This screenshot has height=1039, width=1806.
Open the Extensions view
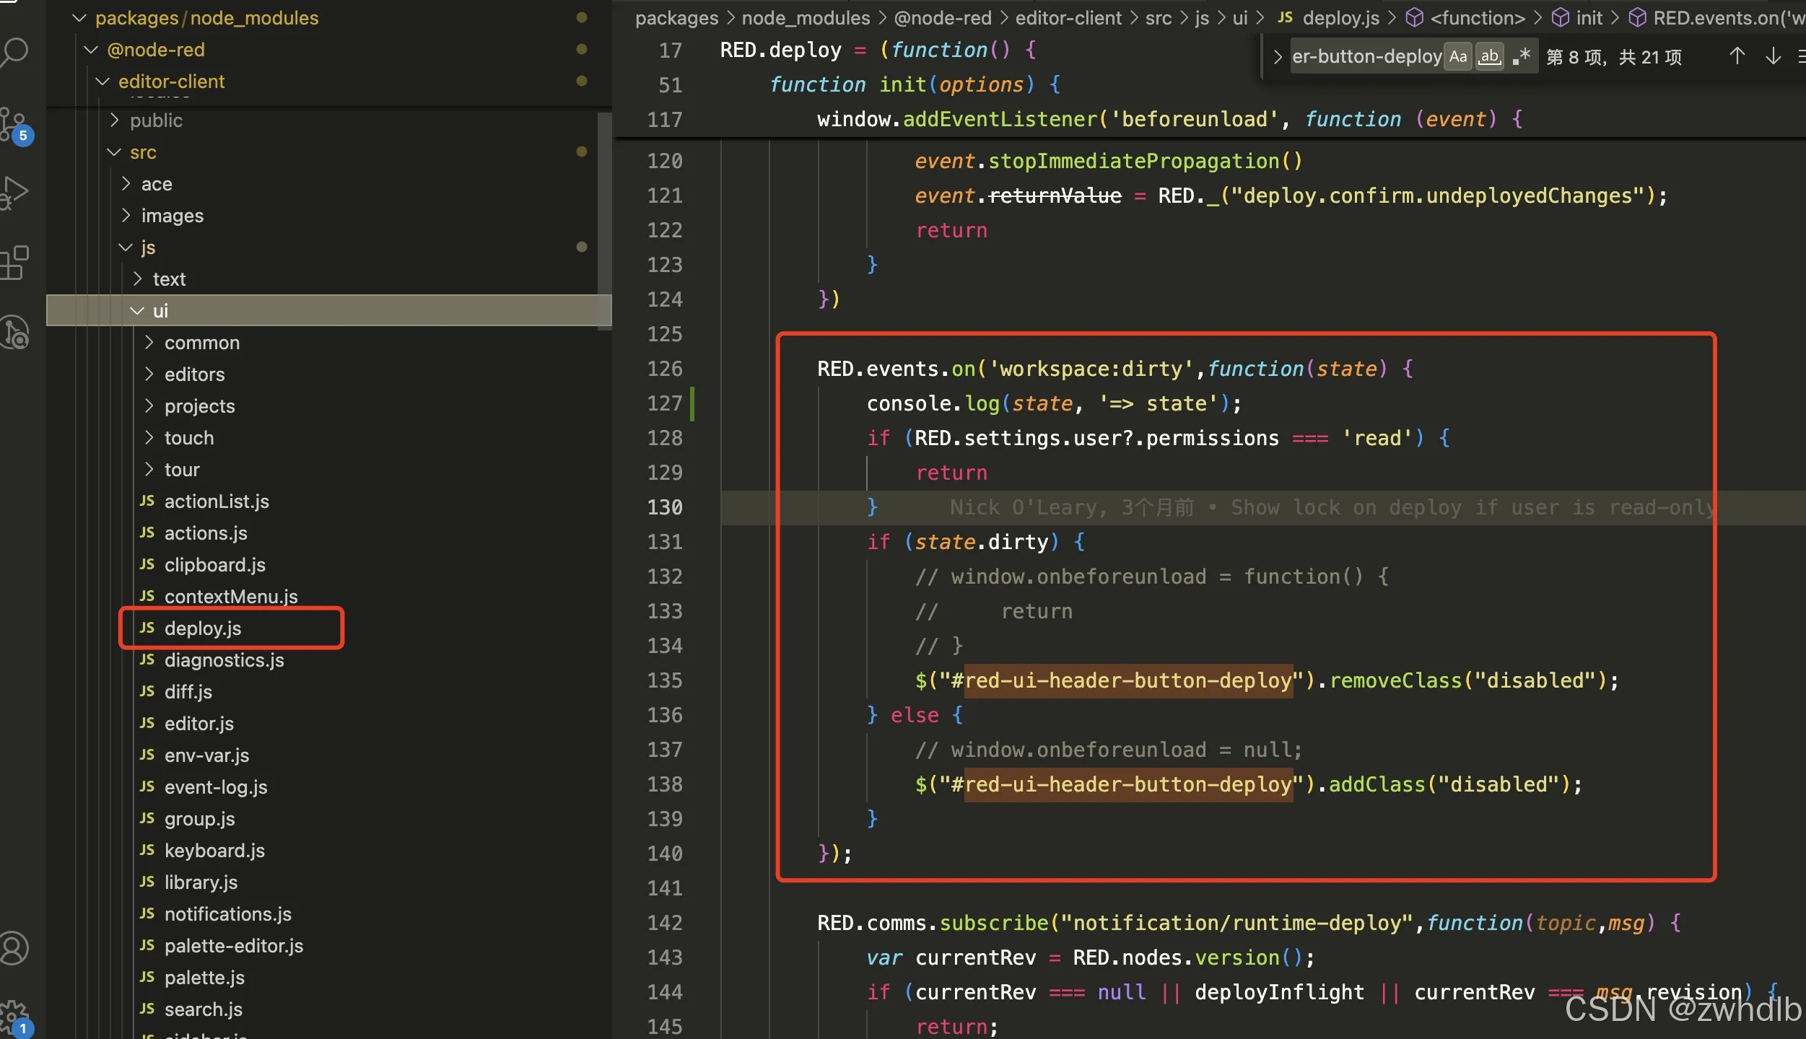[14, 263]
